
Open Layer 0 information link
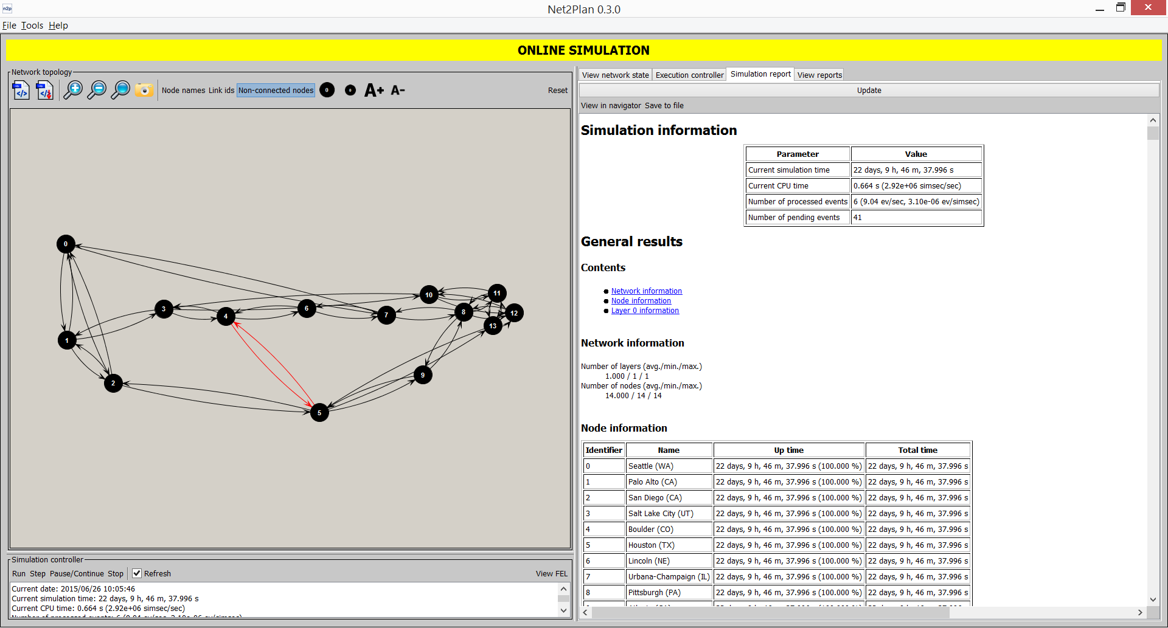(645, 311)
